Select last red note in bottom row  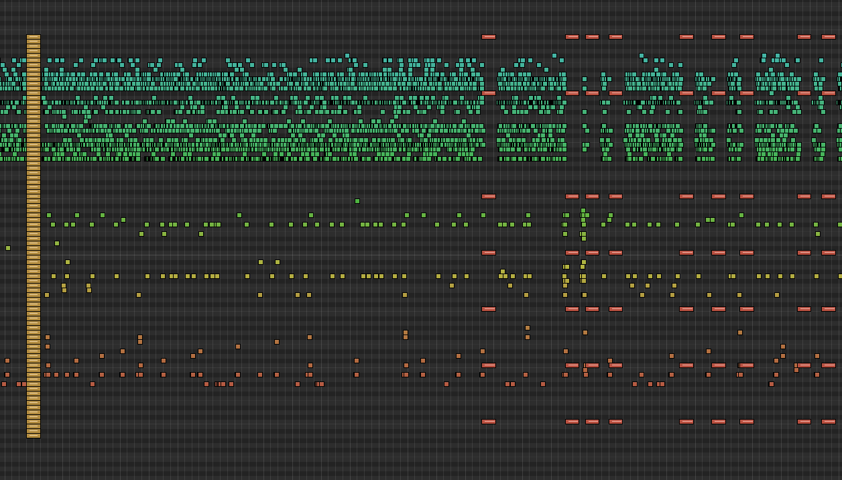[829, 422]
